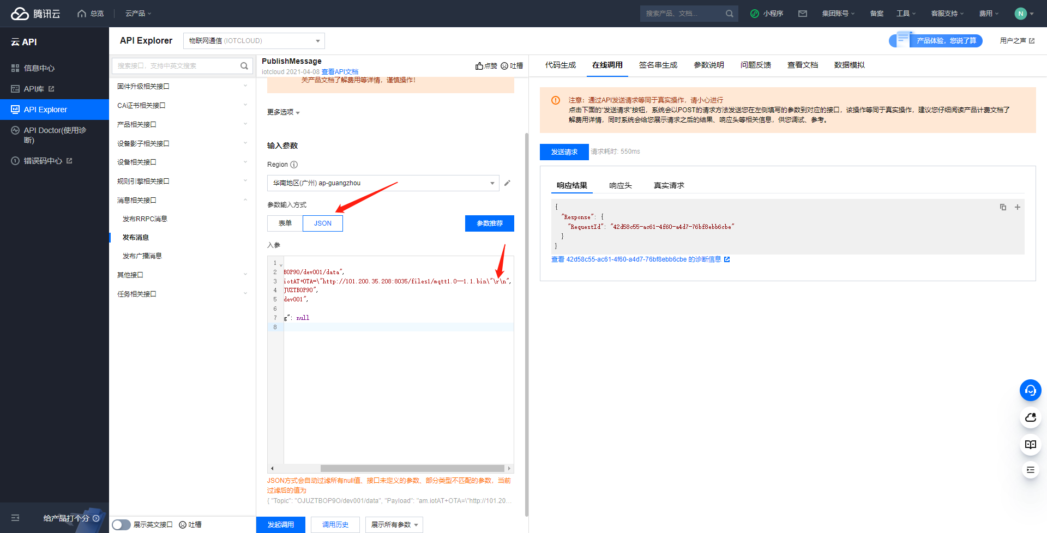1047x533 pixels.
Task: Open 用户之声 link
Action: pos(1017,41)
